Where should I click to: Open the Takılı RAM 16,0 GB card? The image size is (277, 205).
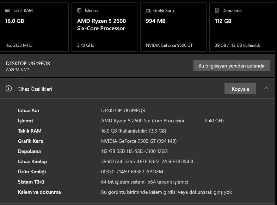34,27
